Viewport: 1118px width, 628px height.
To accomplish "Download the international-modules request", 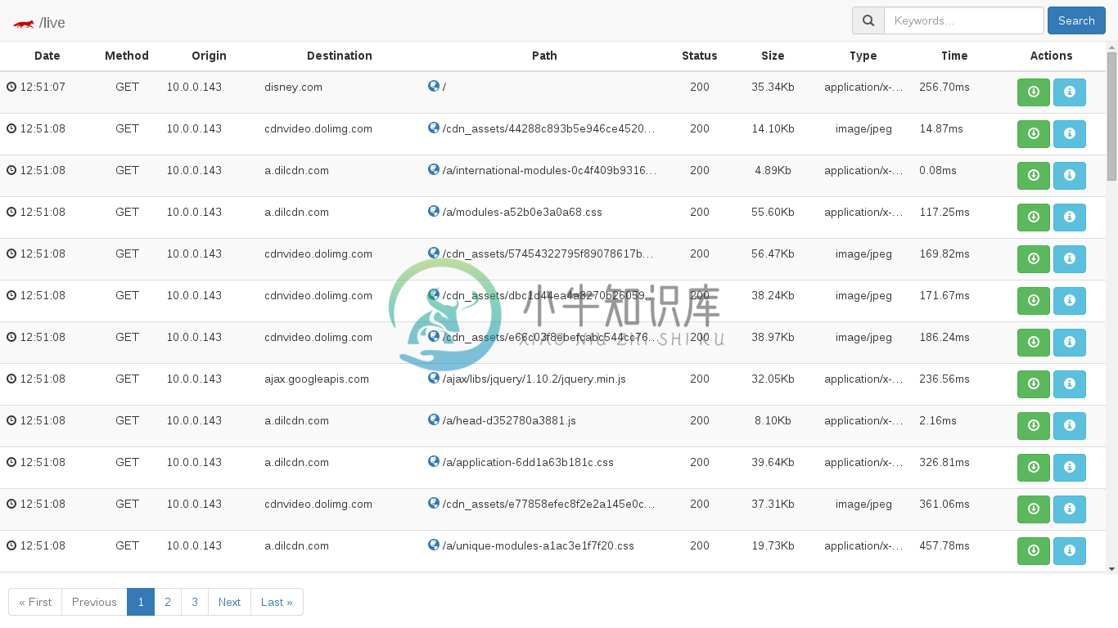I will tap(1034, 176).
